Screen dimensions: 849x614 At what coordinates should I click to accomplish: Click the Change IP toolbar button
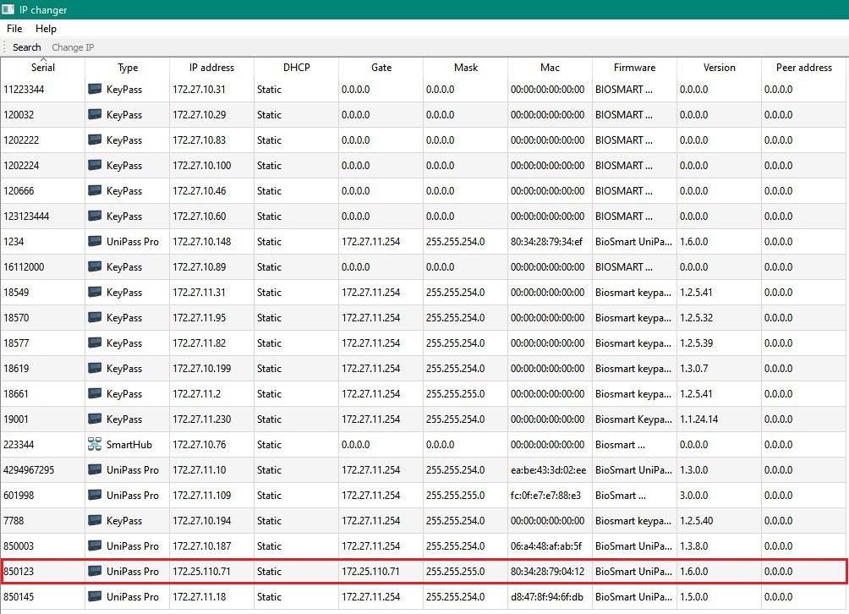(x=73, y=47)
